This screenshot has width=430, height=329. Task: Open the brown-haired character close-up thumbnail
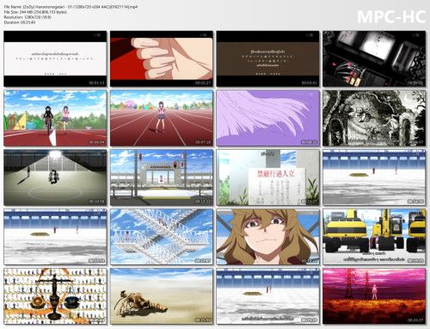click(267, 237)
